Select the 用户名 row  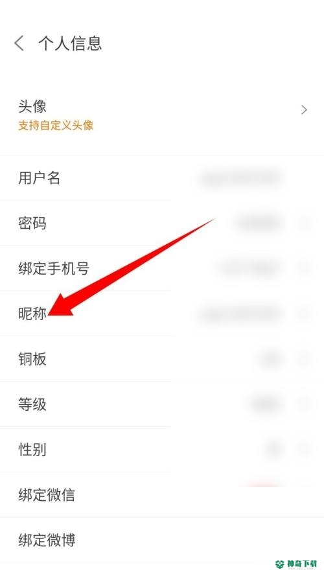point(162,178)
